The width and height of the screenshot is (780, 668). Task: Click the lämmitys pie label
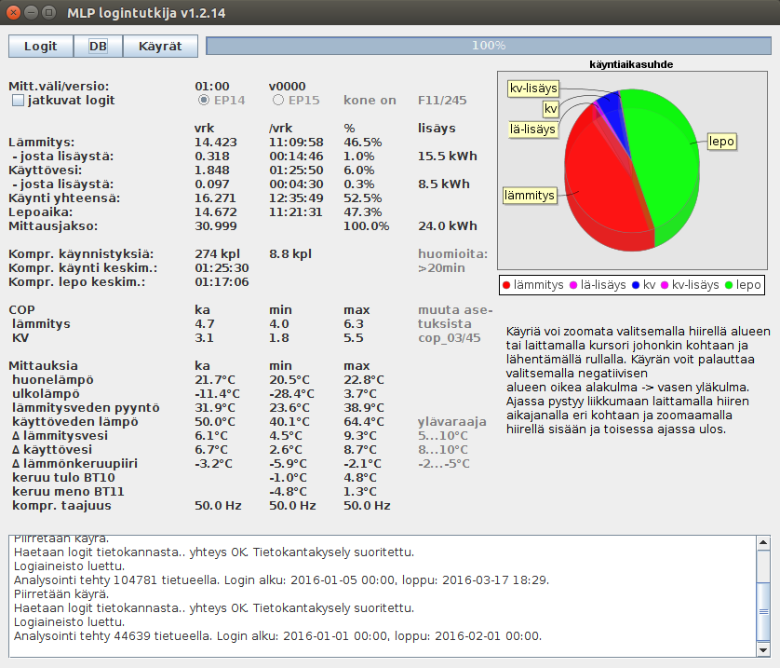pyautogui.click(x=530, y=195)
